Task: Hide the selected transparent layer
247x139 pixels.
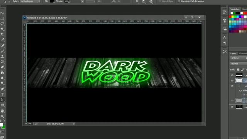Action: [x=232, y=81]
